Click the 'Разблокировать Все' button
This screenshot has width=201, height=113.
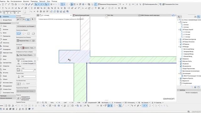(x=150, y=4)
